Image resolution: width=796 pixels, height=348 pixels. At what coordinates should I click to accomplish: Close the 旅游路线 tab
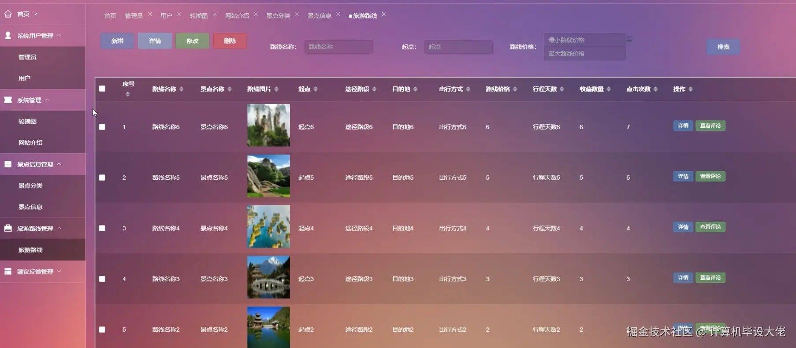384,14
